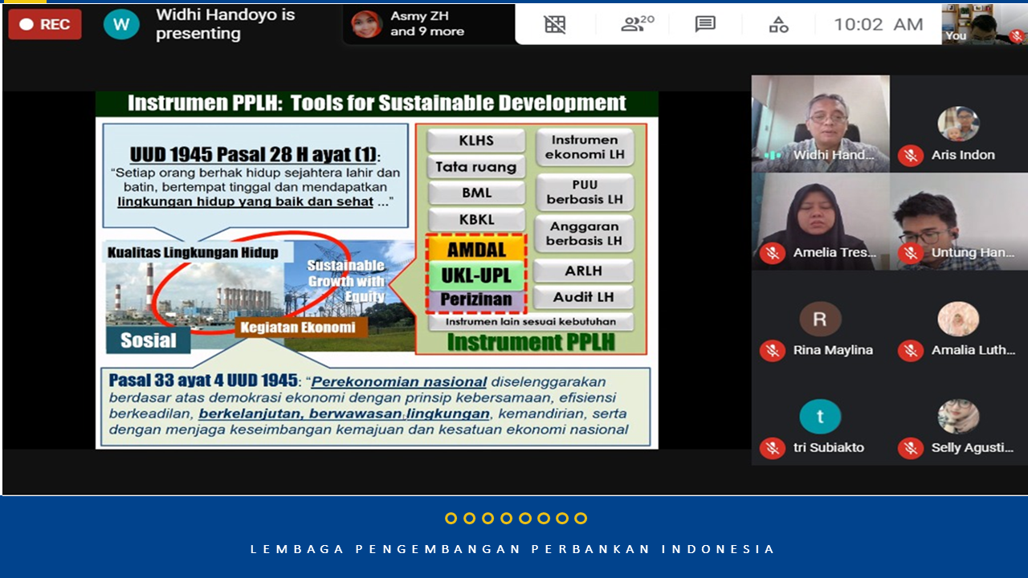The height and width of the screenshot is (578, 1028).
Task: Open the chat message panel icon
Action: (705, 24)
